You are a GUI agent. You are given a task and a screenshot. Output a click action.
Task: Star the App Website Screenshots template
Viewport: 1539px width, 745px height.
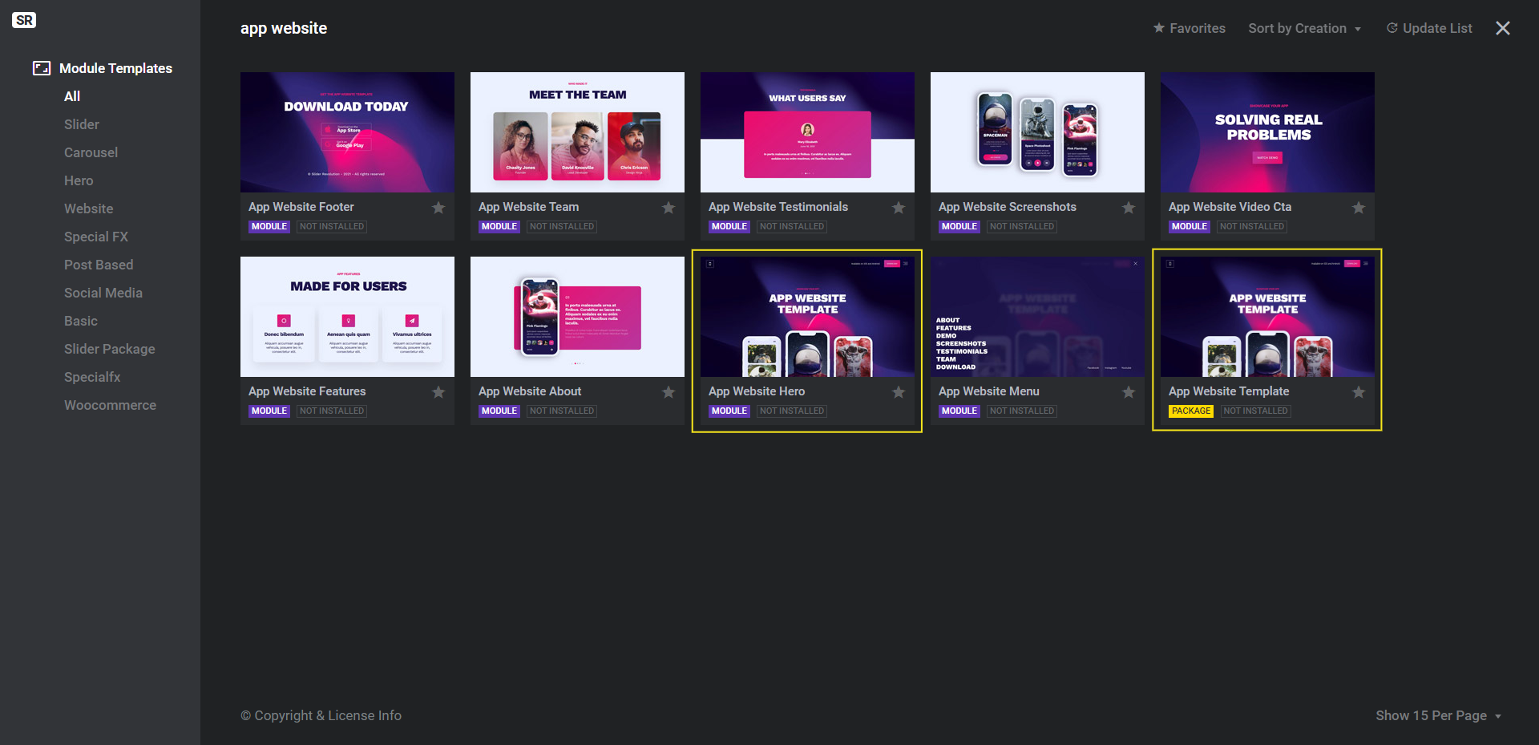(1129, 208)
